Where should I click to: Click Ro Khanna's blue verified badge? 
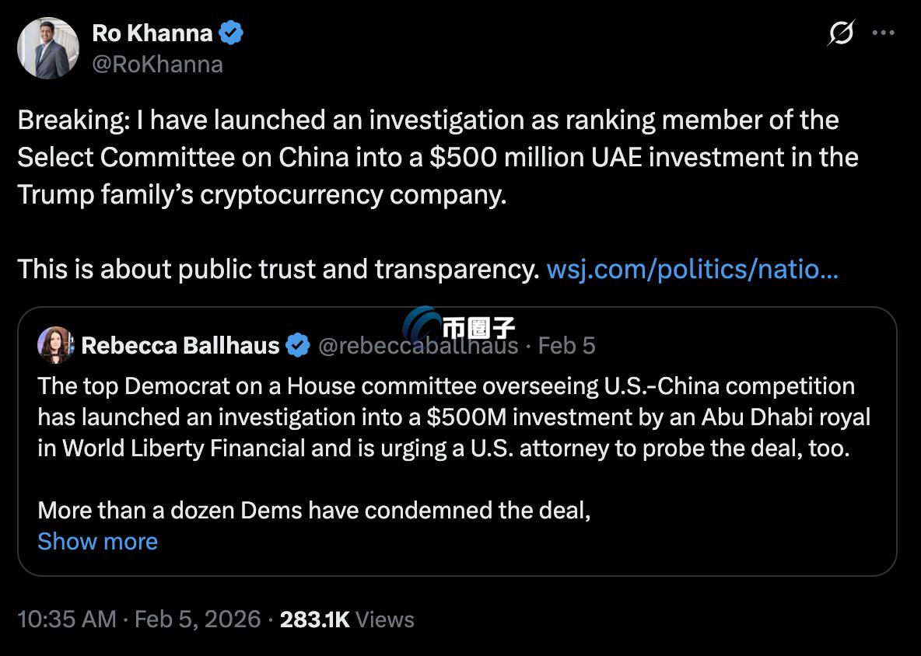click(x=231, y=33)
